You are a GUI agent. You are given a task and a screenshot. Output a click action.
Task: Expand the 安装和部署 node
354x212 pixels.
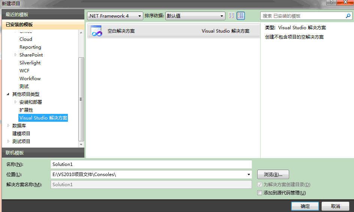coord(15,102)
